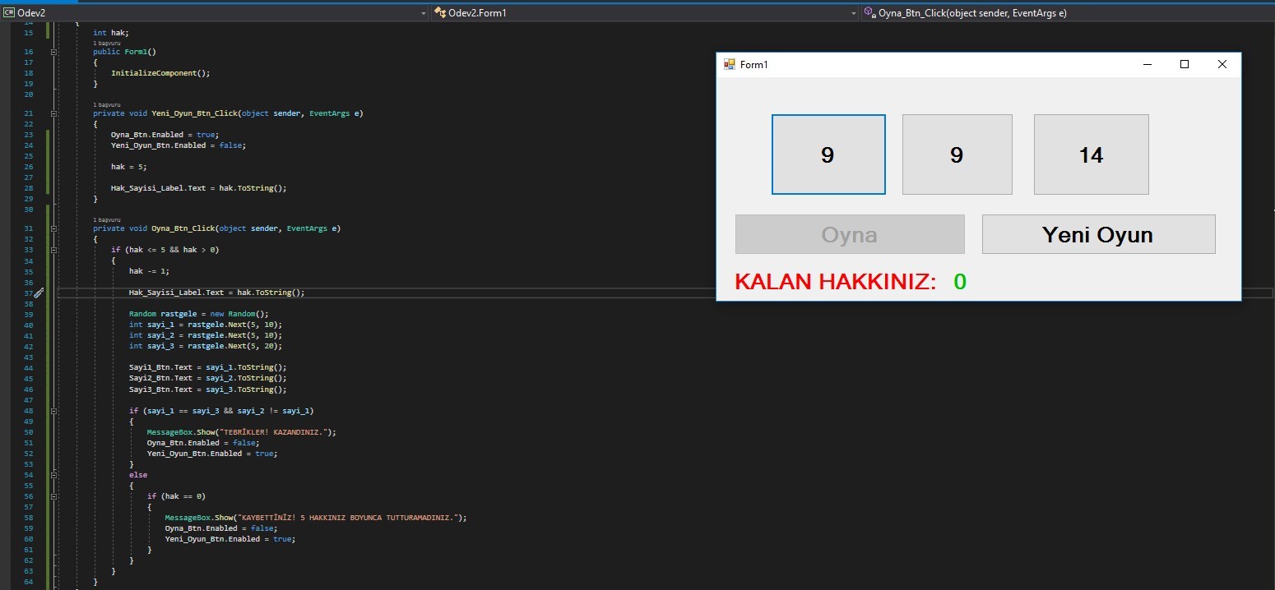Click the 'int sayi_2' declaration line
The width and height of the screenshot is (1275, 590).
click(x=206, y=335)
